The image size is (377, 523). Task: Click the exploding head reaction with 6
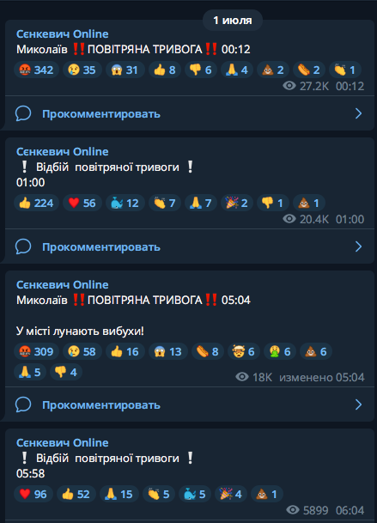click(244, 351)
